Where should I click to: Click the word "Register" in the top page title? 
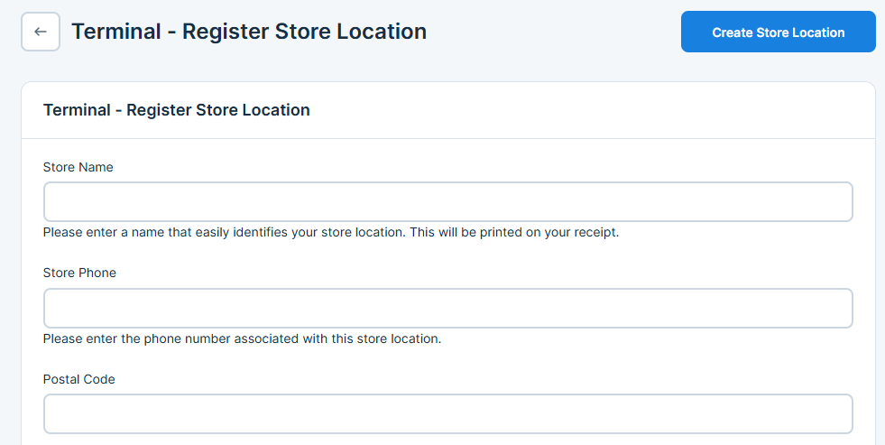click(220, 32)
